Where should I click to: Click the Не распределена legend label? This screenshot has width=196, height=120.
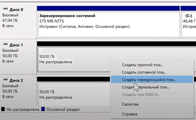click(x=23, y=109)
